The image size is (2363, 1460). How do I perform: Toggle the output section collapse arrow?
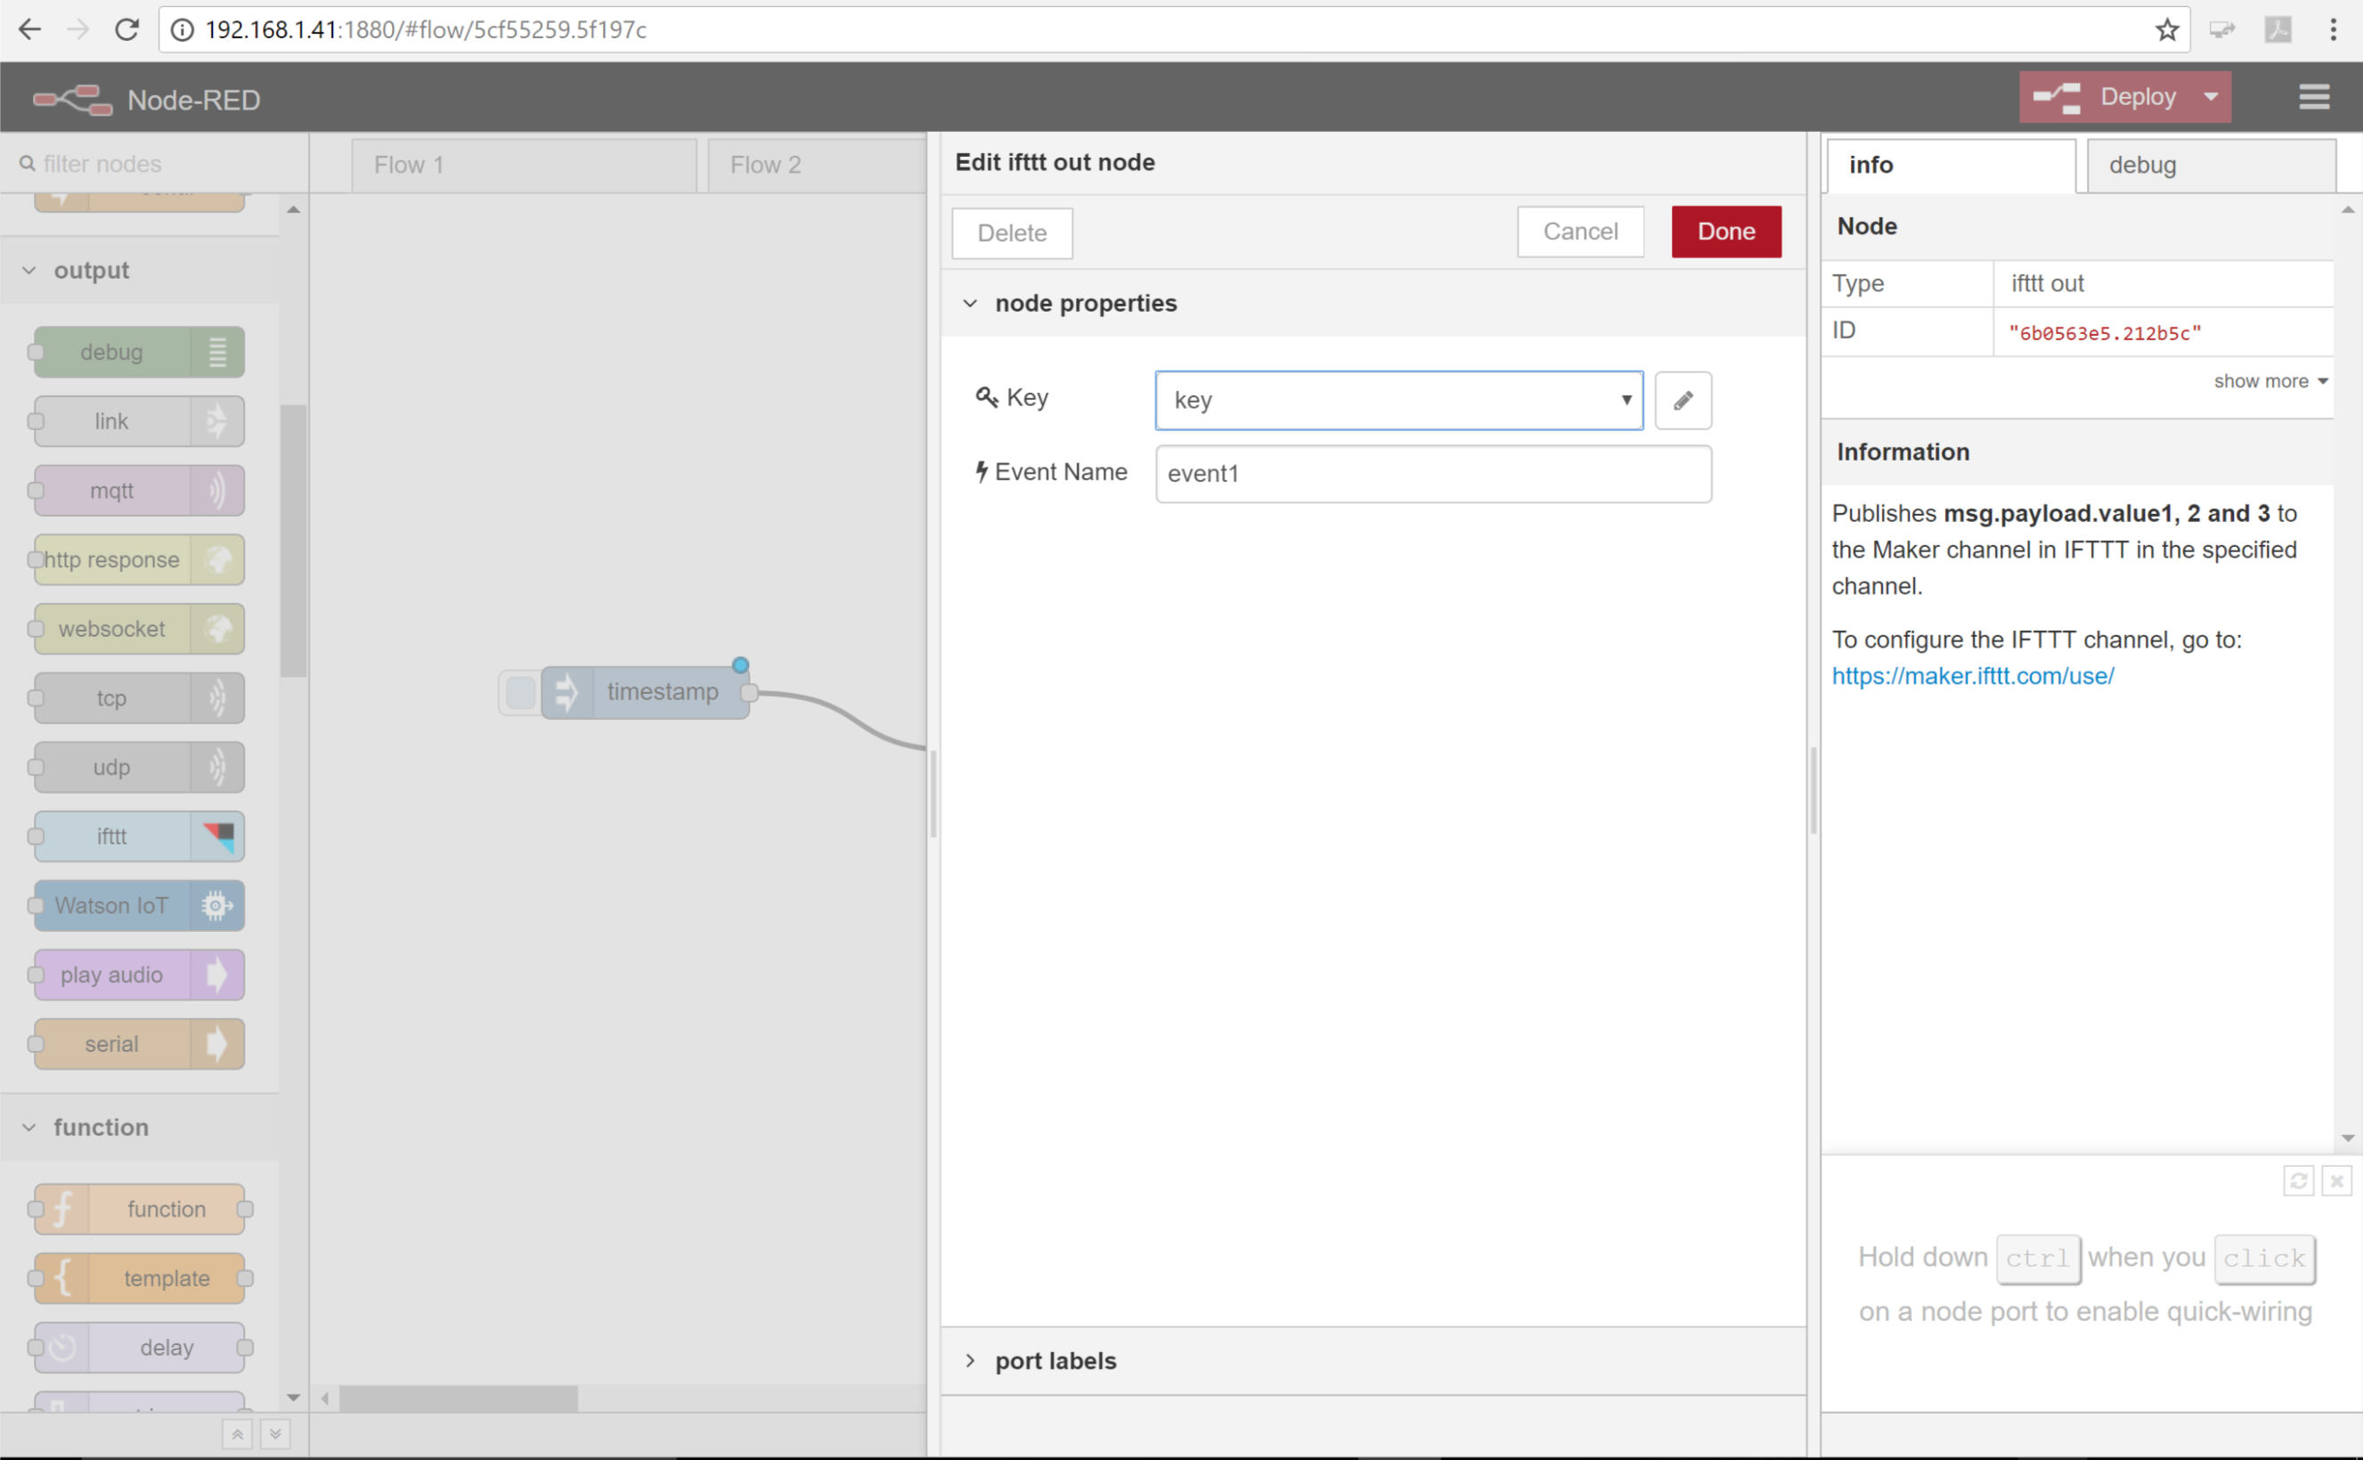[x=29, y=270]
